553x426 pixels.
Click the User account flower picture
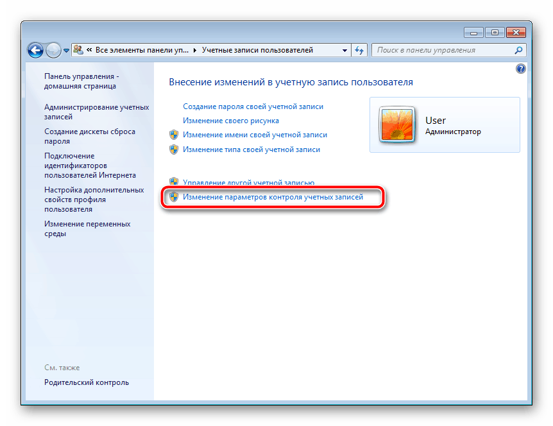click(396, 124)
